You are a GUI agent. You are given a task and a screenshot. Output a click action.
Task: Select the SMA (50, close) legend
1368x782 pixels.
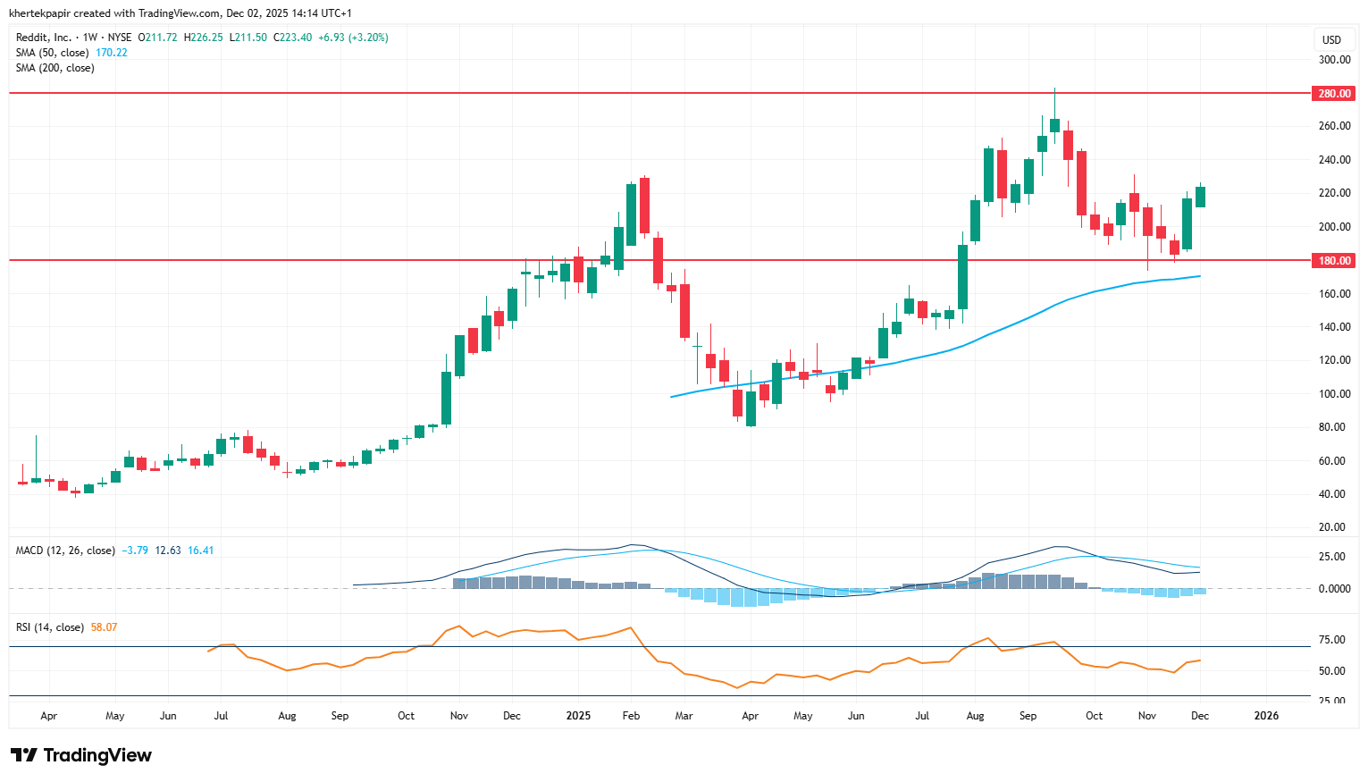coord(52,53)
